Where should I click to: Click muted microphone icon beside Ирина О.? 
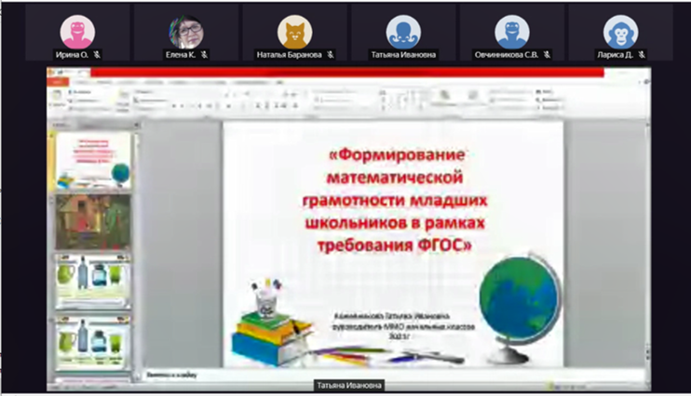pyautogui.click(x=98, y=55)
